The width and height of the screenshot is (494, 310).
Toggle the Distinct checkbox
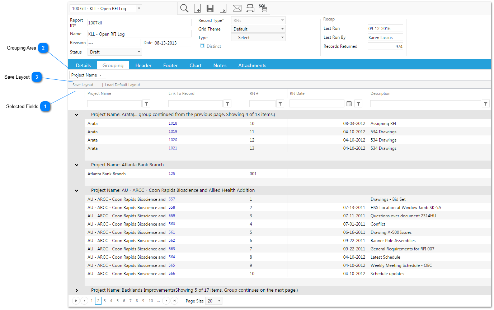202,46
